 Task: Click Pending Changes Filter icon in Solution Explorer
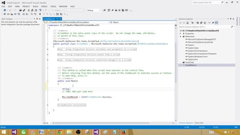192,23
